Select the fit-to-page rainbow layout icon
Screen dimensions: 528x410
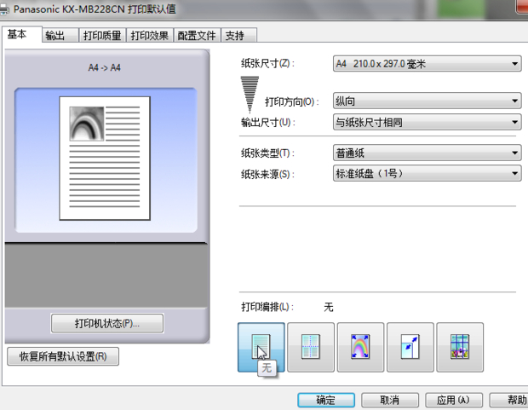tap(360, 347)
